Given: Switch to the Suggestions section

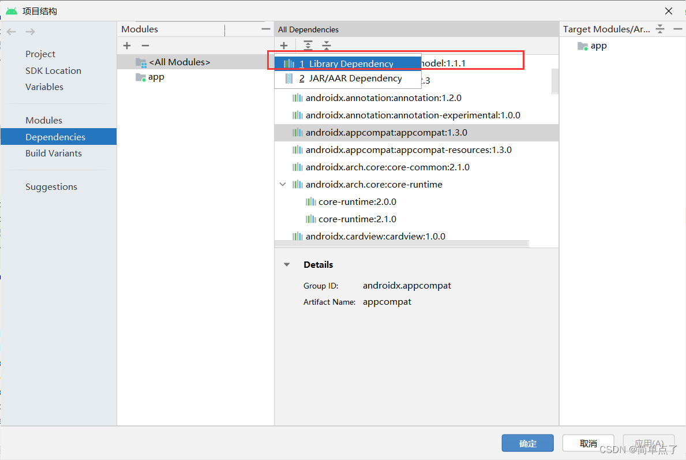Looking at the screenshot, I should coord(51,186).
